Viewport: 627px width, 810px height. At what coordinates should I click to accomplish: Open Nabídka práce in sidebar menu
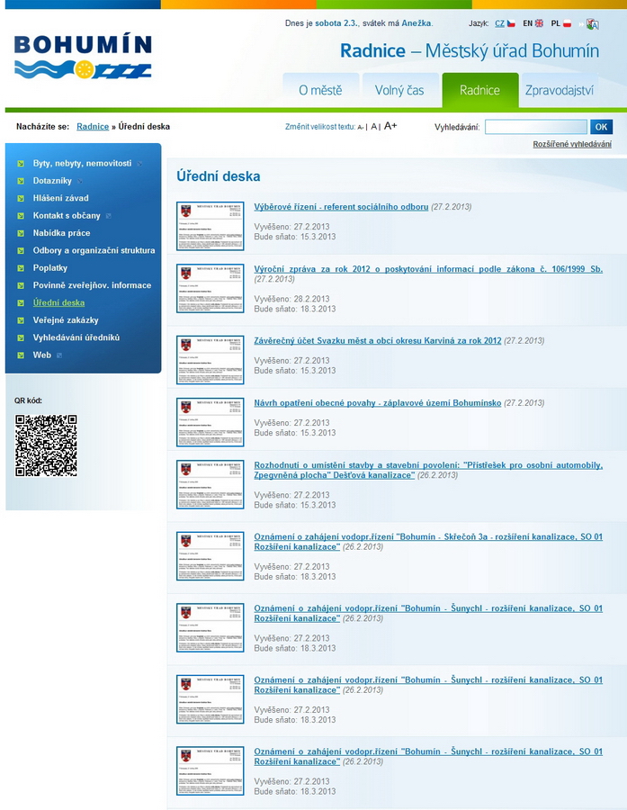(x=61, y=233)
